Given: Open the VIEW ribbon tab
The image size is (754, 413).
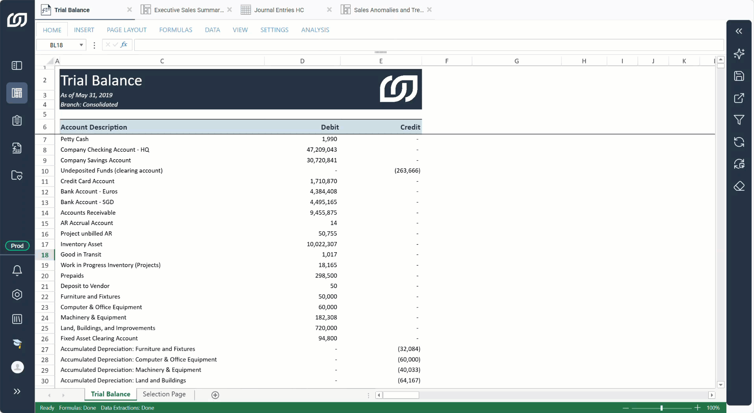Looking at the screenshot, I should 240,30.
